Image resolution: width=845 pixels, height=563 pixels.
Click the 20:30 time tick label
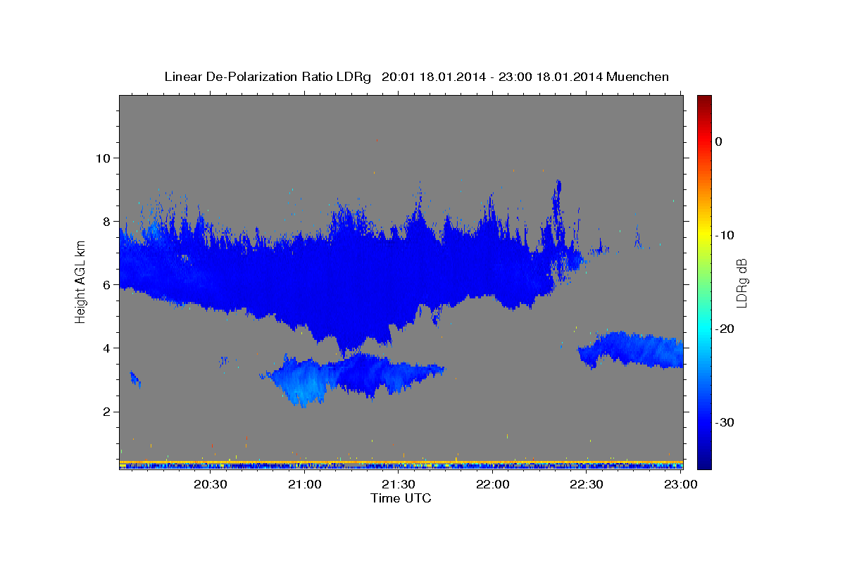pos(211,484)
